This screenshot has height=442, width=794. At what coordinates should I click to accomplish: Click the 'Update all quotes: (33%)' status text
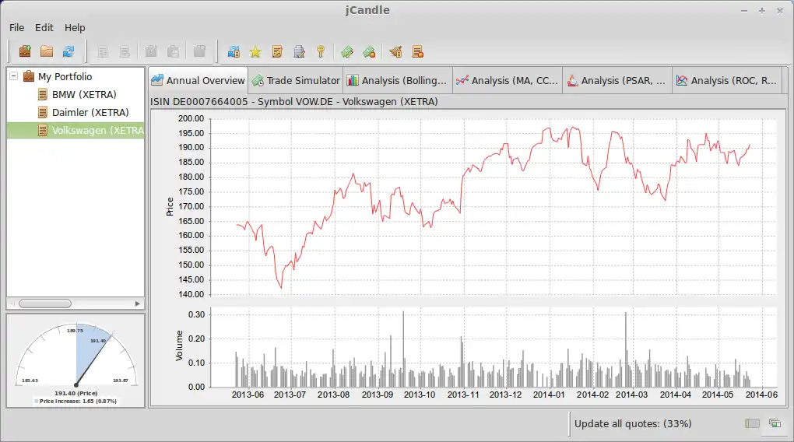coord(633,424)
